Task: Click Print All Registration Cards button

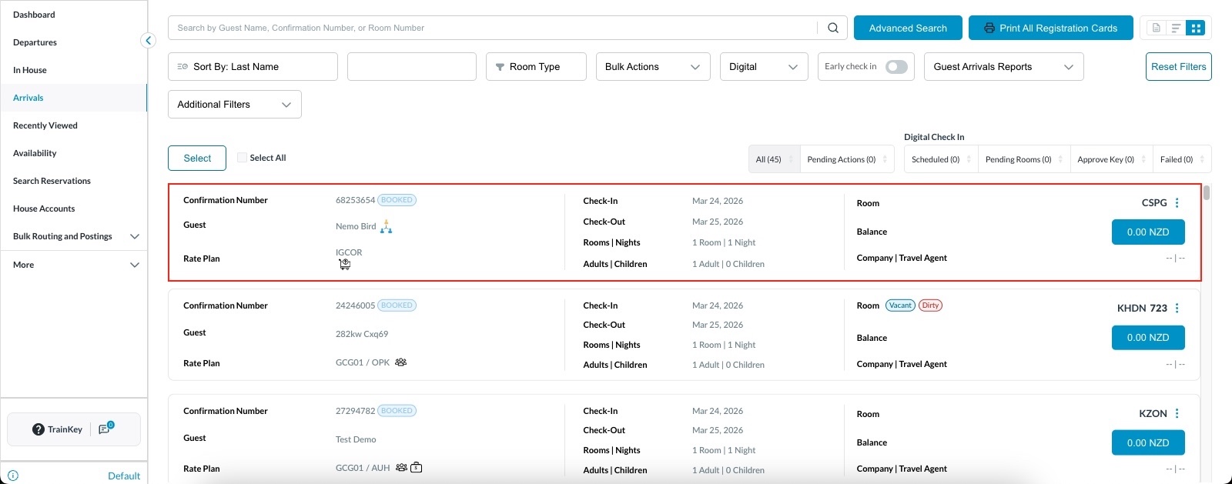Action: tap(1050, 28)
